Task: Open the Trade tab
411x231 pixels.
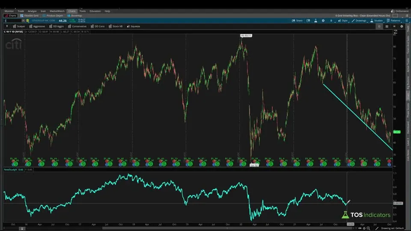Action: click(x=21, y=11)
